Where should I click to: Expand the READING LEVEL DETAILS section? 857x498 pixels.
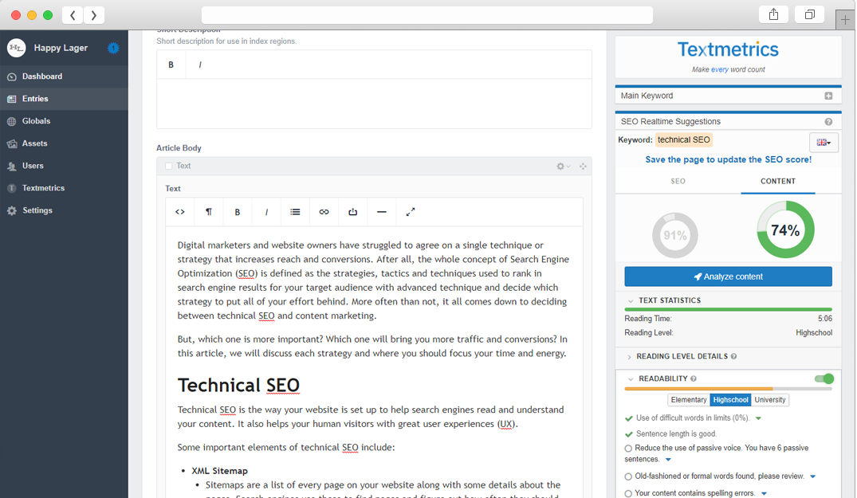coord(630,357)
